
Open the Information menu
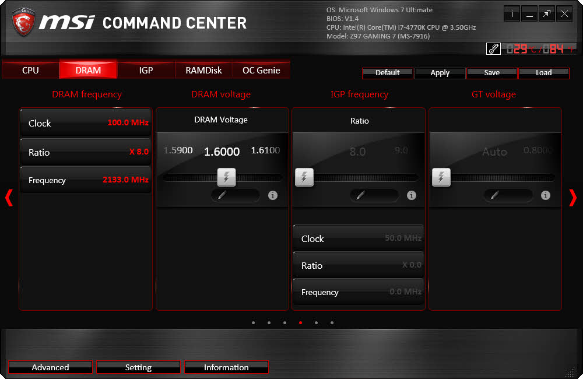pyautogui.click(x=226, y=367)
